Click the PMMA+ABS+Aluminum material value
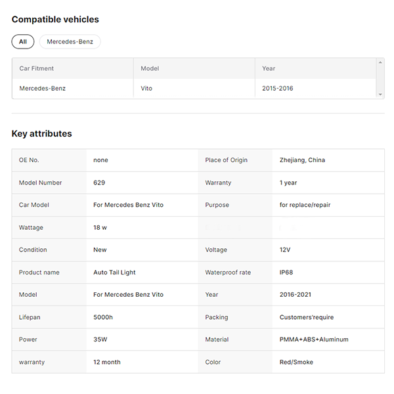394x394 pixels. coord(314,339)
